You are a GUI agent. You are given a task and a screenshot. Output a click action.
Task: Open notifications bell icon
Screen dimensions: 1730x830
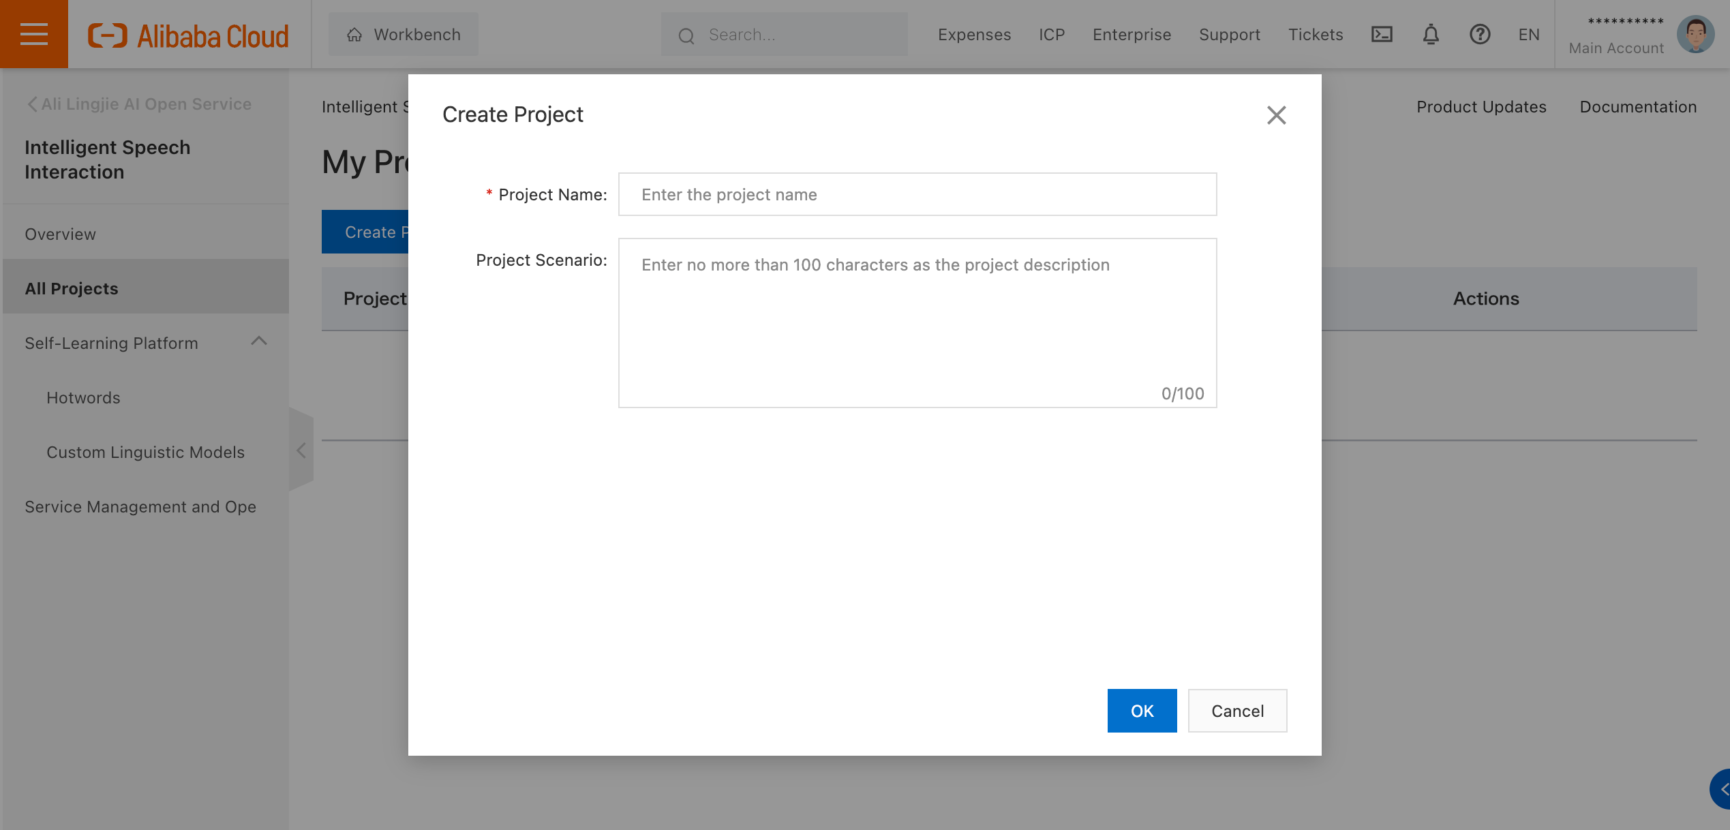pos(1430,34)
